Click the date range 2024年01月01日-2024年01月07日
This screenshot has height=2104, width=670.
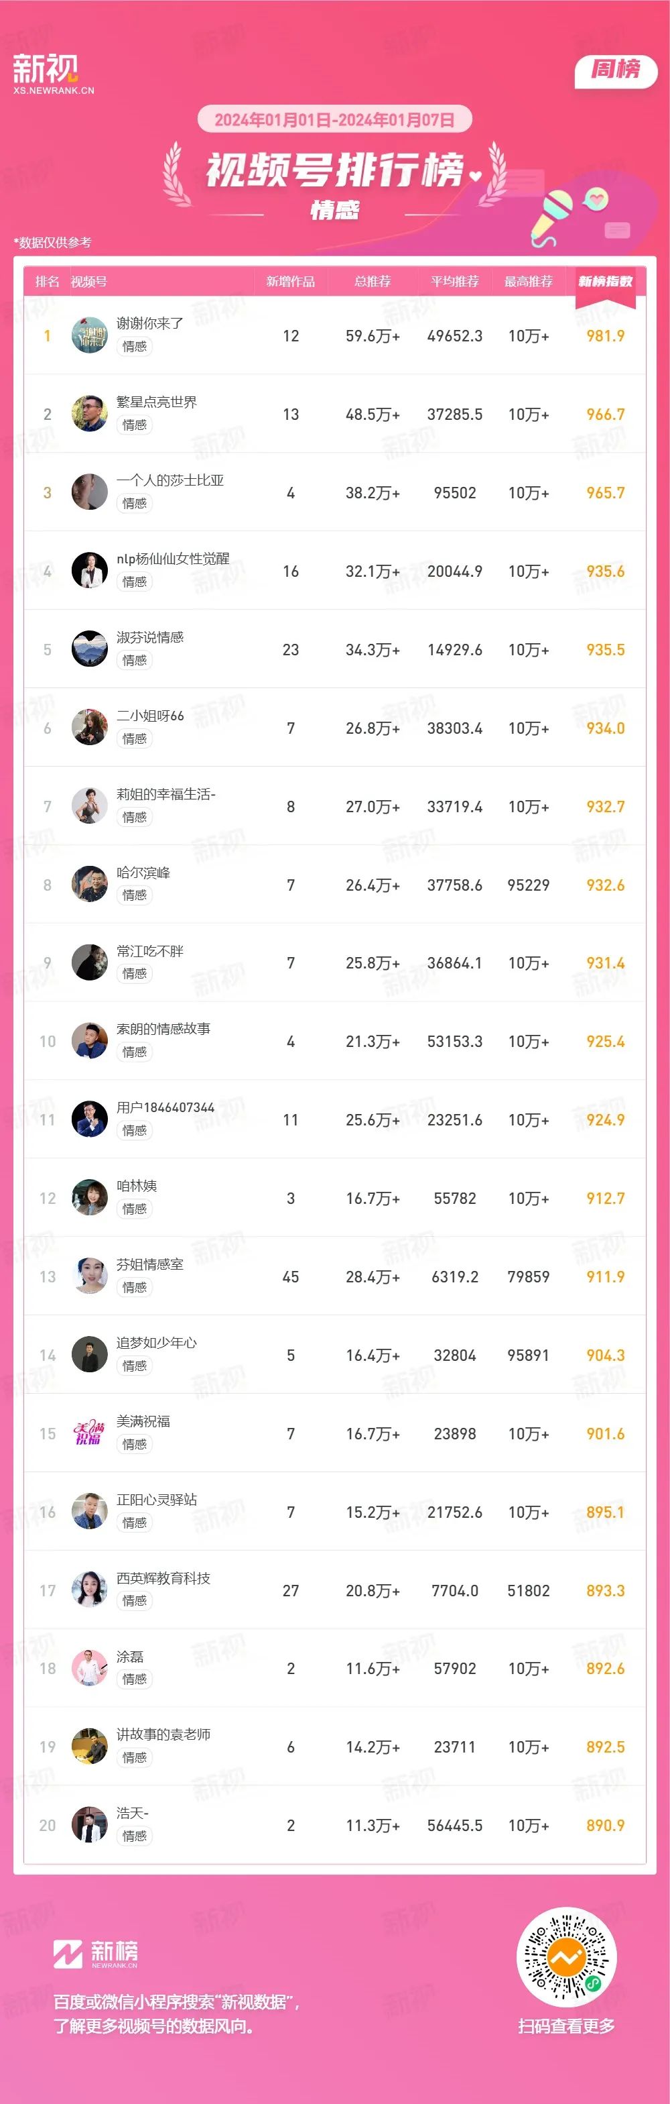tap(334, 120)
